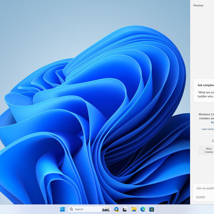Open Task View from the taskbar
Viewport: 214px width, 214px height.
125,209
